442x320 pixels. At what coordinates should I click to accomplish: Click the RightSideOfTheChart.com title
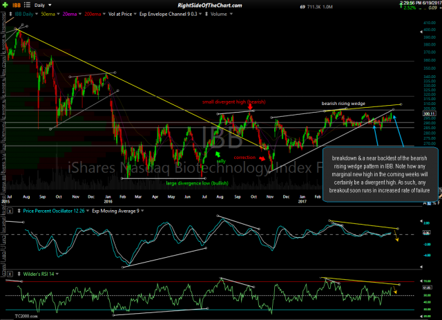[x=210, y=6]
